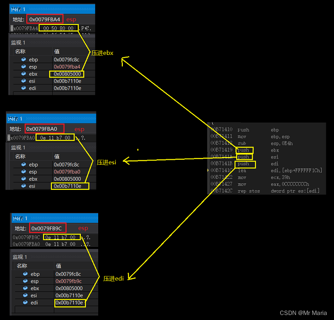334x320 pixels.
Task: Click the ebx cube icon in the watch with esp 0x0079fba0
Action: (x=24, y=179)
